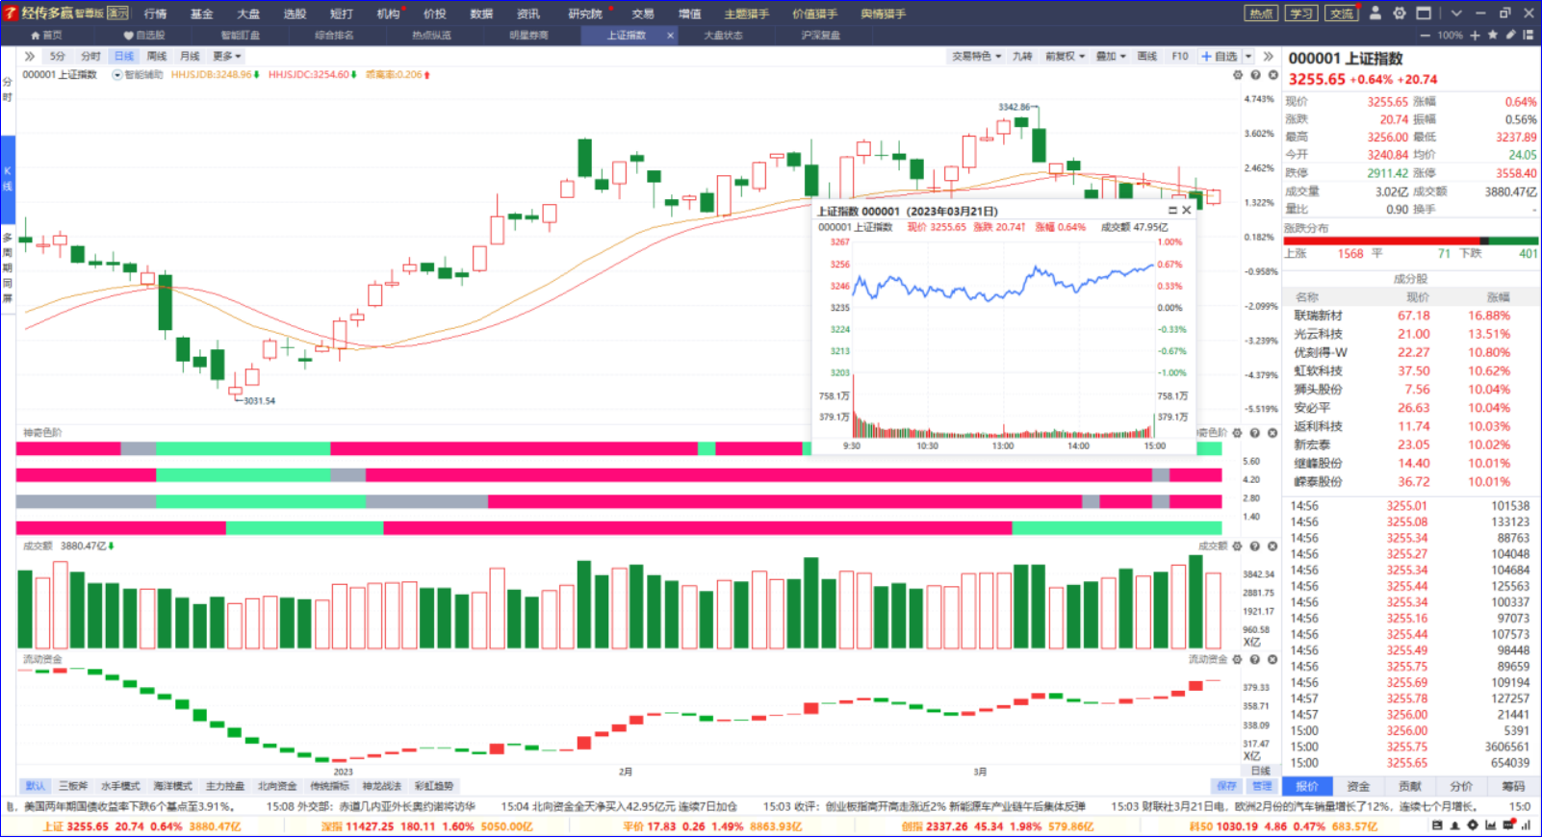Image resolution: width=1542 pixels, height=838 pixels.
Task: Open the settings gear in the title bar
Action: pyautogui.click(x=1400, y=13)
